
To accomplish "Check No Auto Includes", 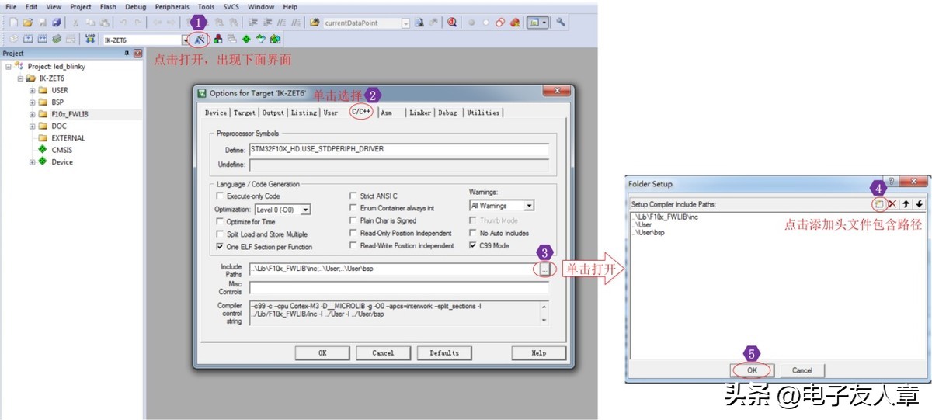I will tap(473, 233).
